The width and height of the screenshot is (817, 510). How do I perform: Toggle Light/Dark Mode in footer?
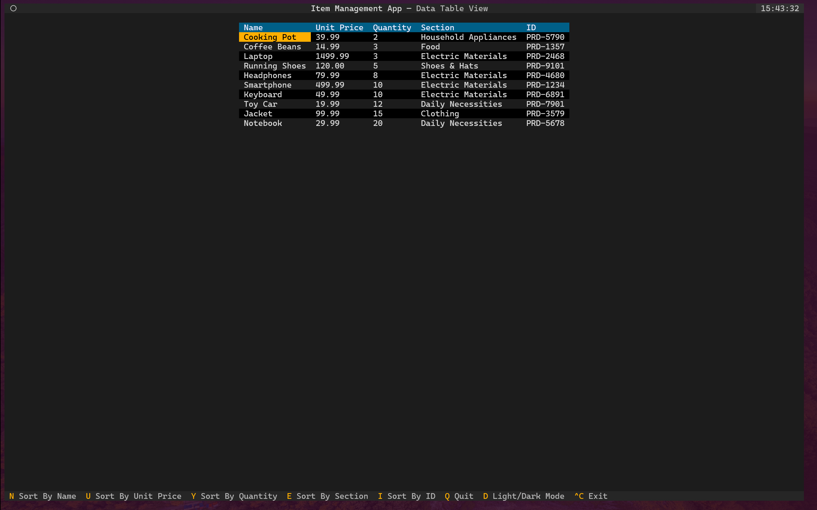click(524, 496)
